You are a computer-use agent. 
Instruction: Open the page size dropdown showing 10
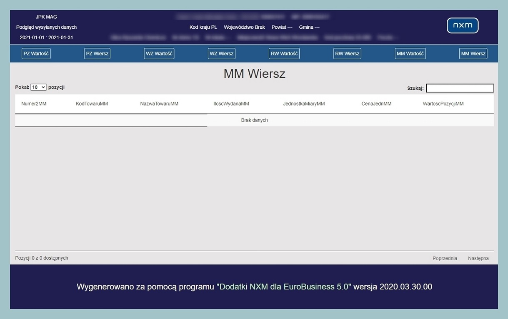[38, 87]
